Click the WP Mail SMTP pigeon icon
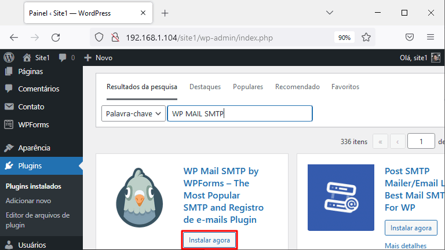The height and width of the screenshot is (250, 445). (x=139, y=197)
